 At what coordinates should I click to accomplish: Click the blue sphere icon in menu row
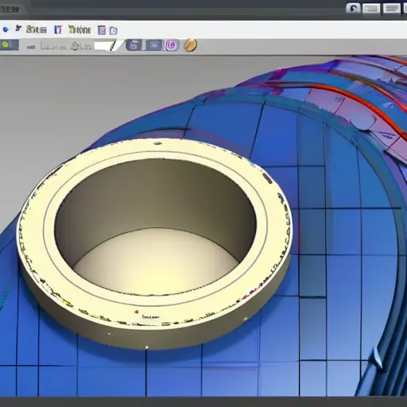[6, 29]
